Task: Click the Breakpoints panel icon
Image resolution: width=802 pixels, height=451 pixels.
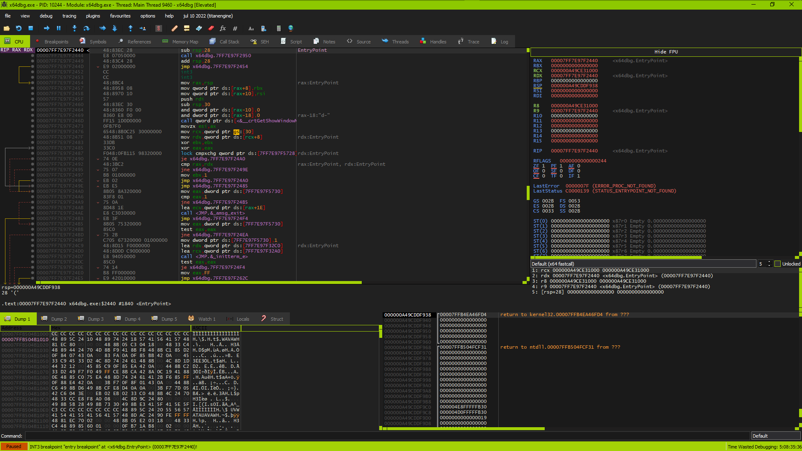Action: pyautogui.click(x=38, y=41)
